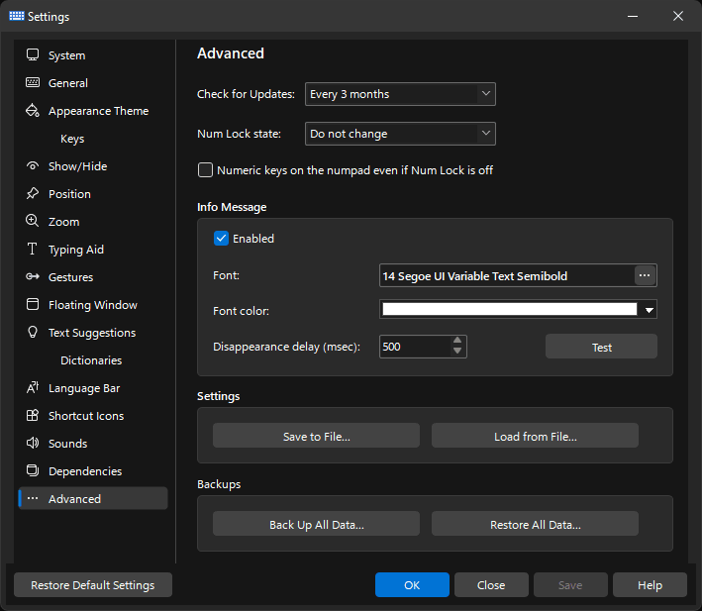
Task: Select the Shortcut Icons settings page
Action: point(93,415)
